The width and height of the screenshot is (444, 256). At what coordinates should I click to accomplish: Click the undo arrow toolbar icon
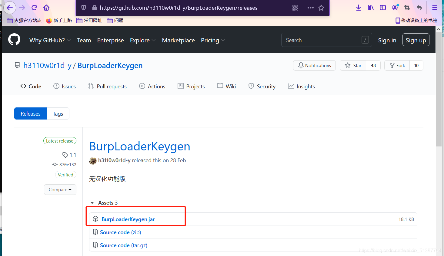coord(419,8)
